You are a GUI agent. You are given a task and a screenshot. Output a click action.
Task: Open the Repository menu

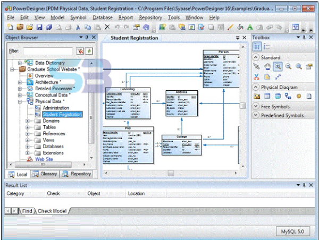pos(150,18)
